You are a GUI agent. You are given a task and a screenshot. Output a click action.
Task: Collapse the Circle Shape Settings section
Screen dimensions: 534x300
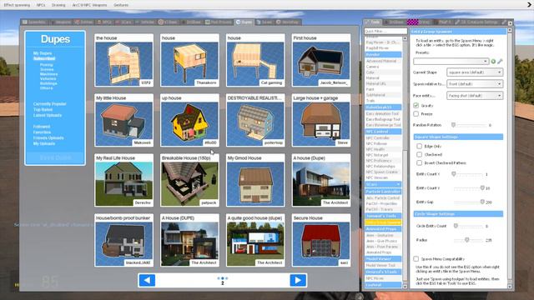(x=458, y=214)
